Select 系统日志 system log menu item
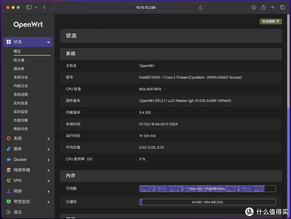Screen dimensions: 291x219 21,77
